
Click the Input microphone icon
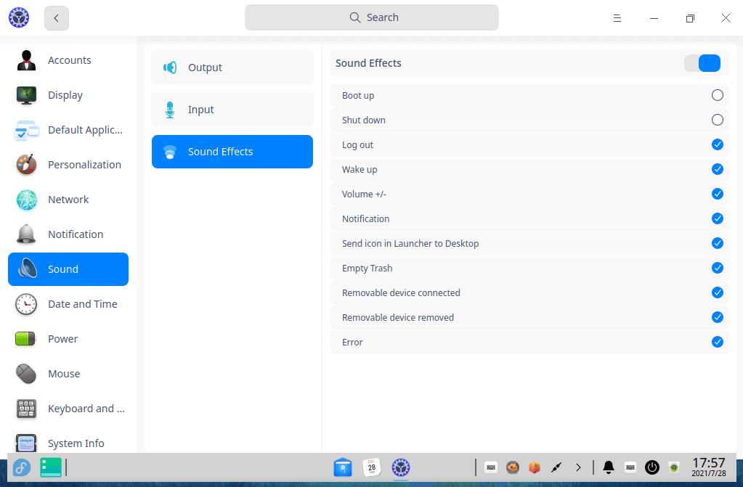pyautogui.click(x=170, y=110)
